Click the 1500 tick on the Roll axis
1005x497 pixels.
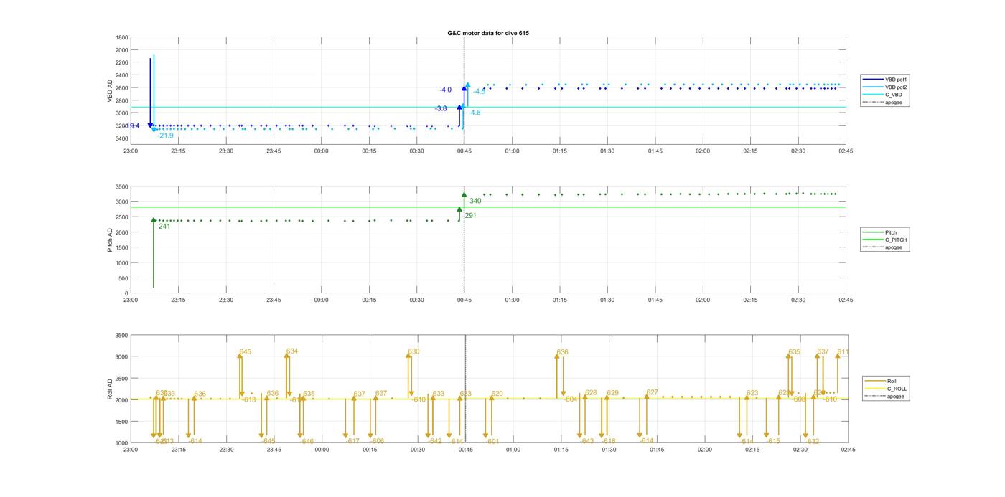point(122,422)
